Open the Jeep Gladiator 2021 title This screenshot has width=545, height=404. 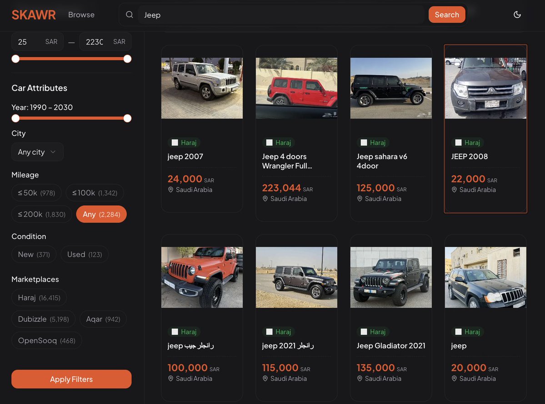[x=391, y=346]
